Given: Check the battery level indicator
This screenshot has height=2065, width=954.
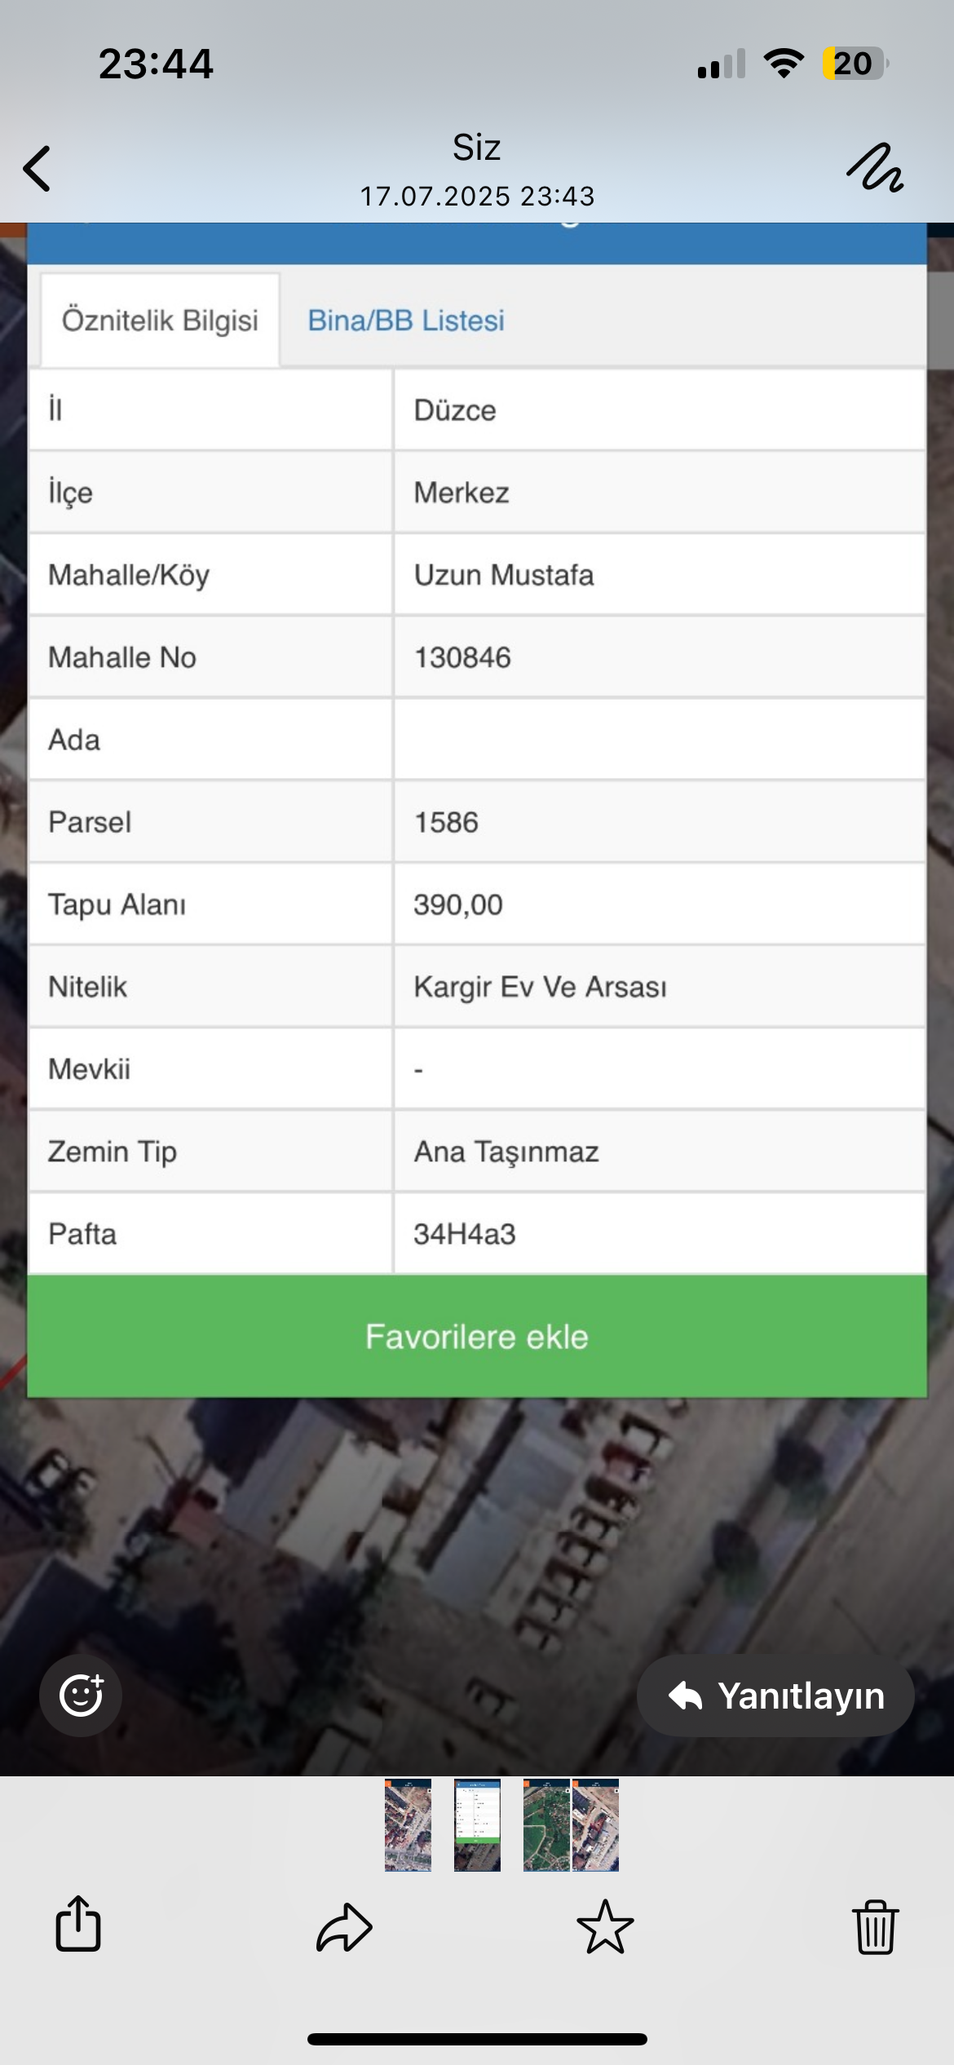Looking at the screenshot, I should tap(854, 64).
